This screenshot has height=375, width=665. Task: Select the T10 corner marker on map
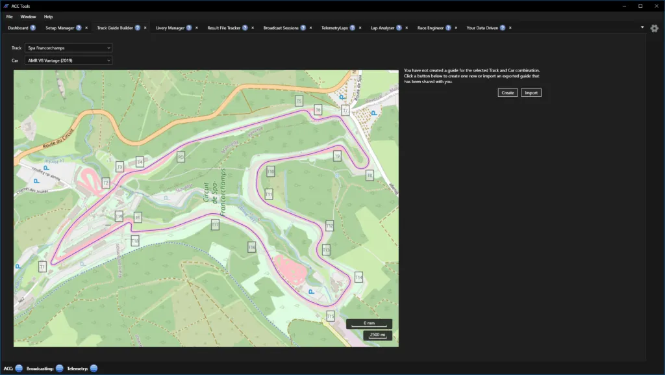[x=271, y=172]
